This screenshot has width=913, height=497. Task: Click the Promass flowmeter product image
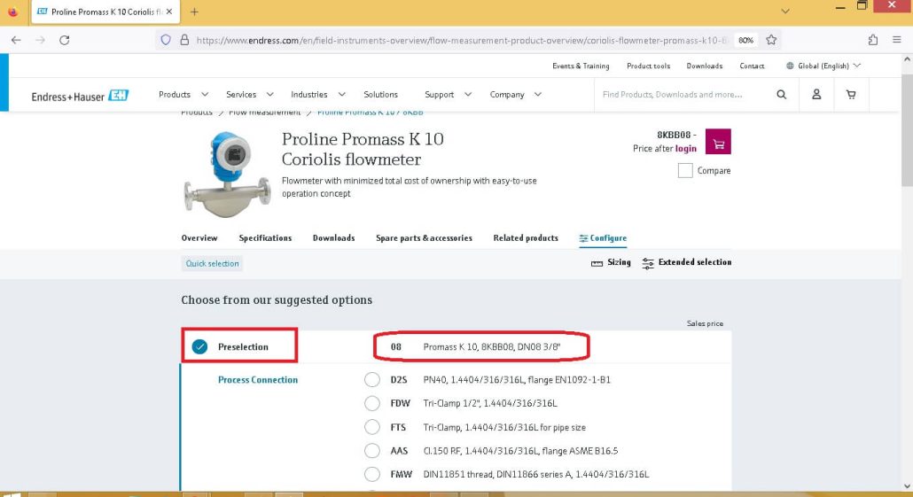point(227,174)
